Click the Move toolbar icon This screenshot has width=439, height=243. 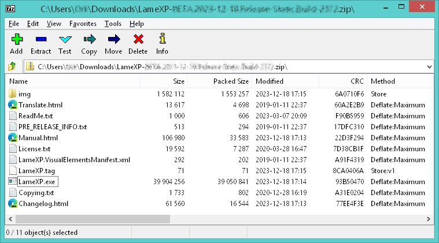(114, 39)
